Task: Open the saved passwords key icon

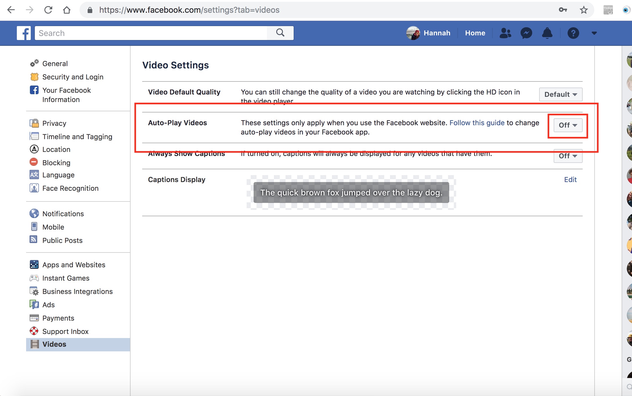Action: [x=563, y=10]
